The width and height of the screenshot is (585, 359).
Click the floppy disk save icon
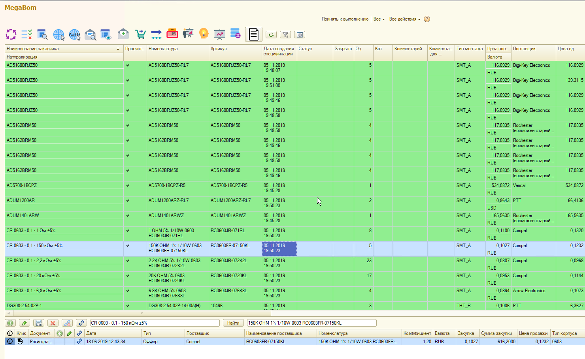tap(38, 323)
